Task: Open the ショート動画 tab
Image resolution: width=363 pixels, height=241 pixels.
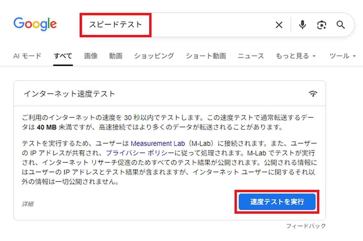Action: click(206, 56)
